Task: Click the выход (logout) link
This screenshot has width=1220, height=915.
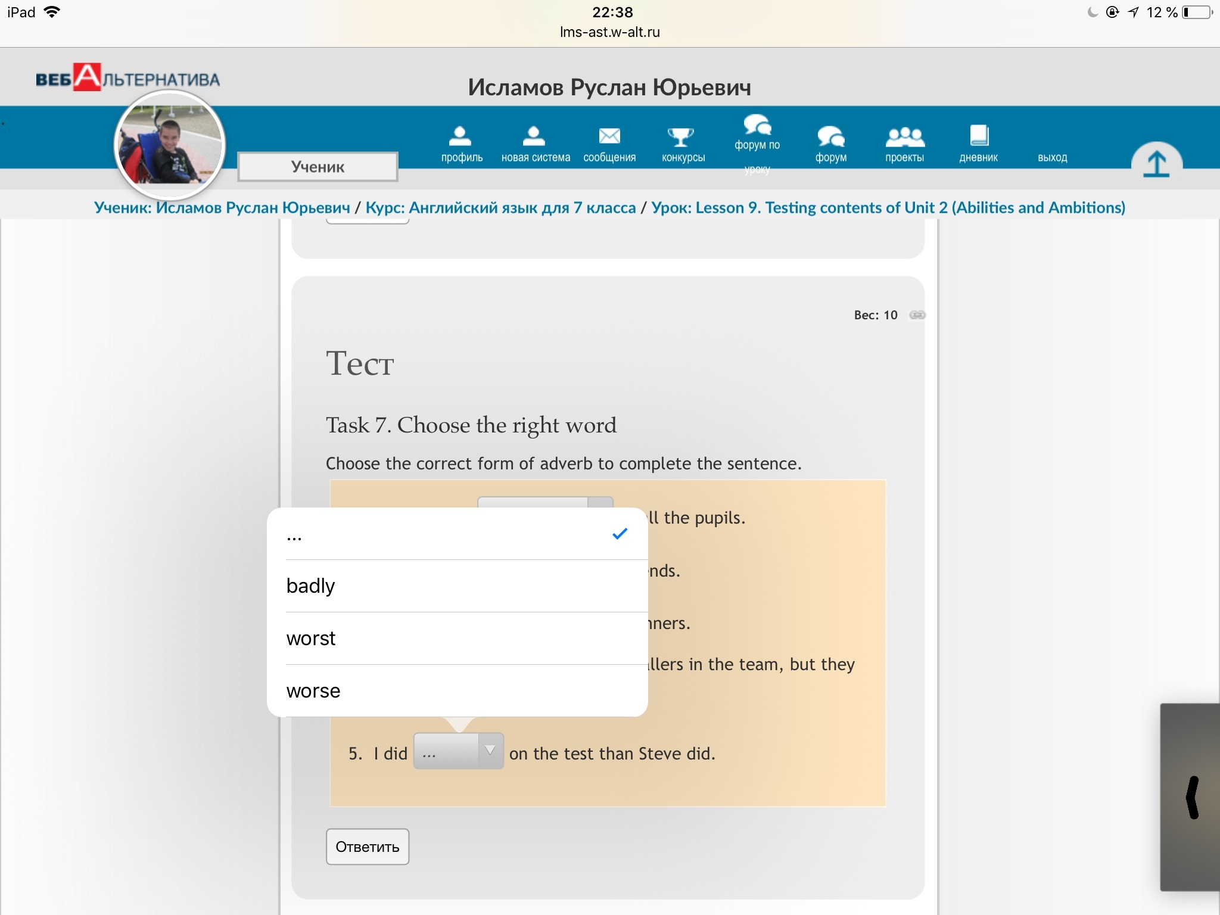Action: [1052, 158]
